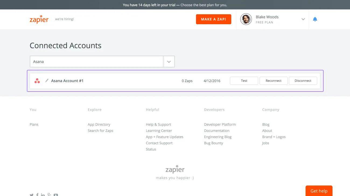Image resolution: width=350 pixels, height=196 pixels.
Task: Disconnect the Asana Account #1
Action: click(x=303, y=81)
